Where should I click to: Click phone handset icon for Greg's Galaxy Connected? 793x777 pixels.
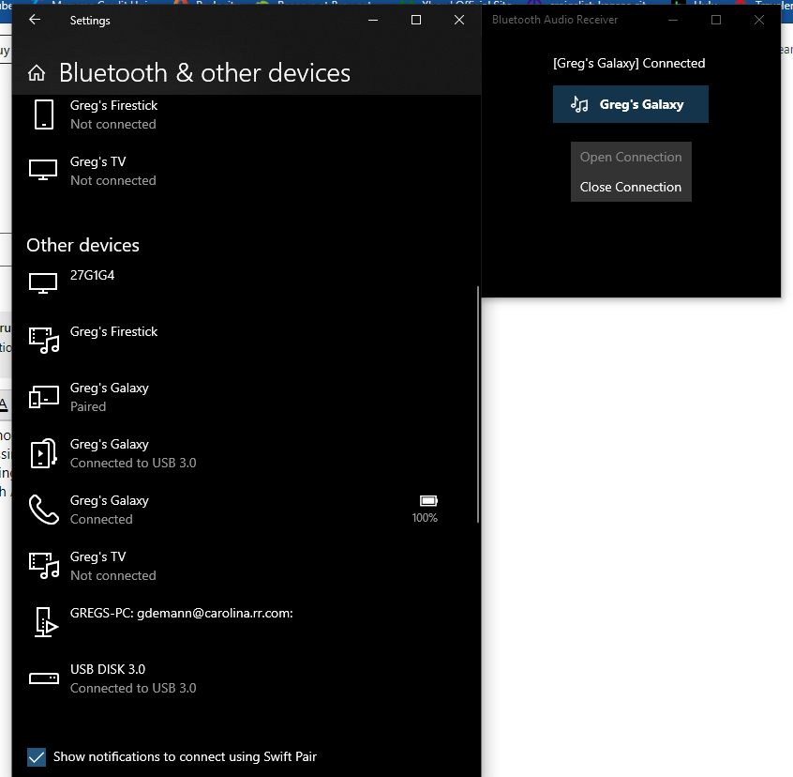coord(44,510)
